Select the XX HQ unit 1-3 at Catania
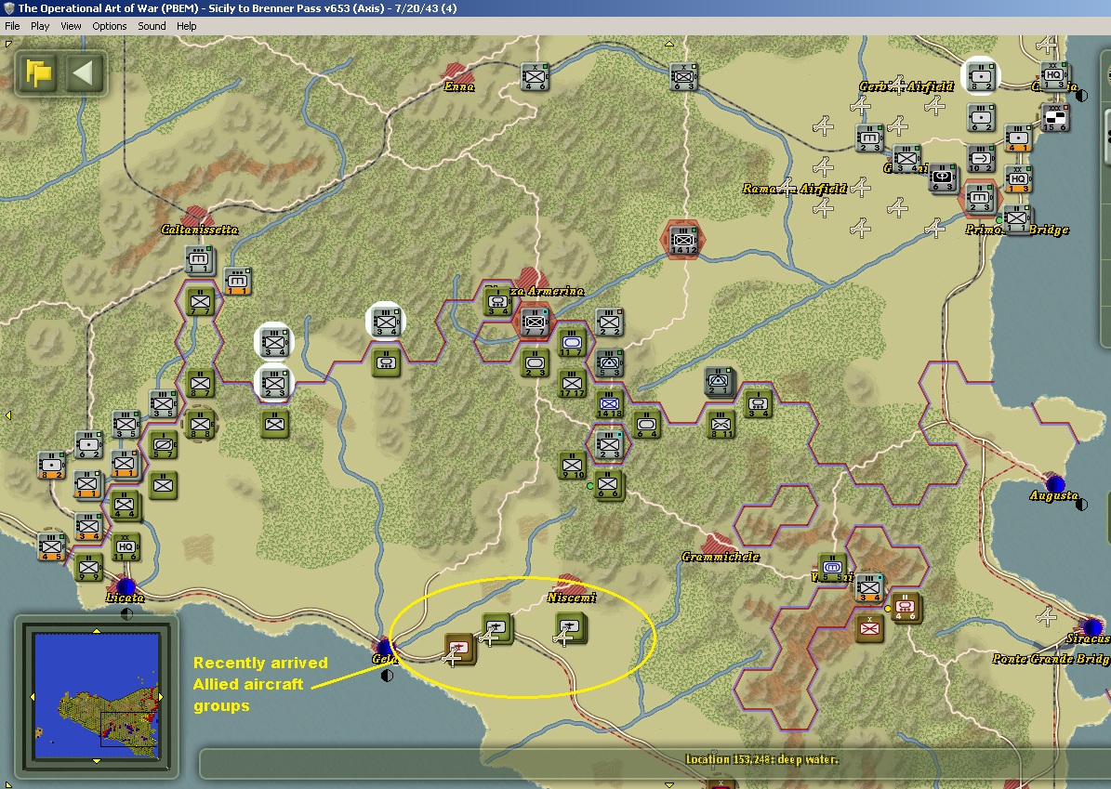 pyautogui.click(x=1053, y=75)
